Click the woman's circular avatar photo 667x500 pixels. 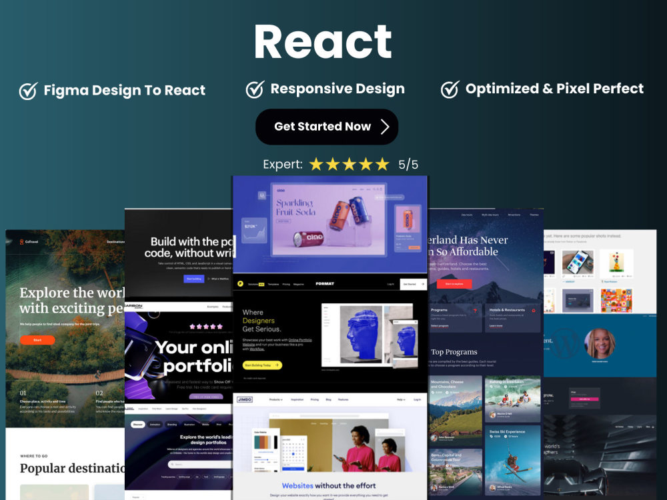click(600, 343)
